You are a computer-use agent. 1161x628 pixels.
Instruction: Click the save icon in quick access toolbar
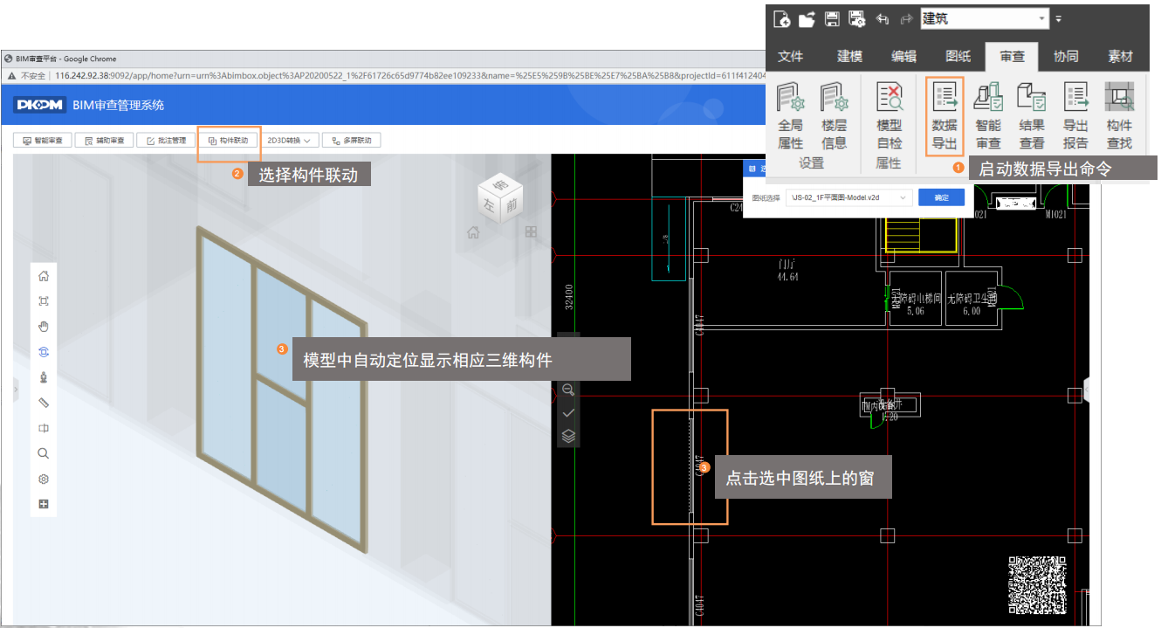(x=832, y=18)
